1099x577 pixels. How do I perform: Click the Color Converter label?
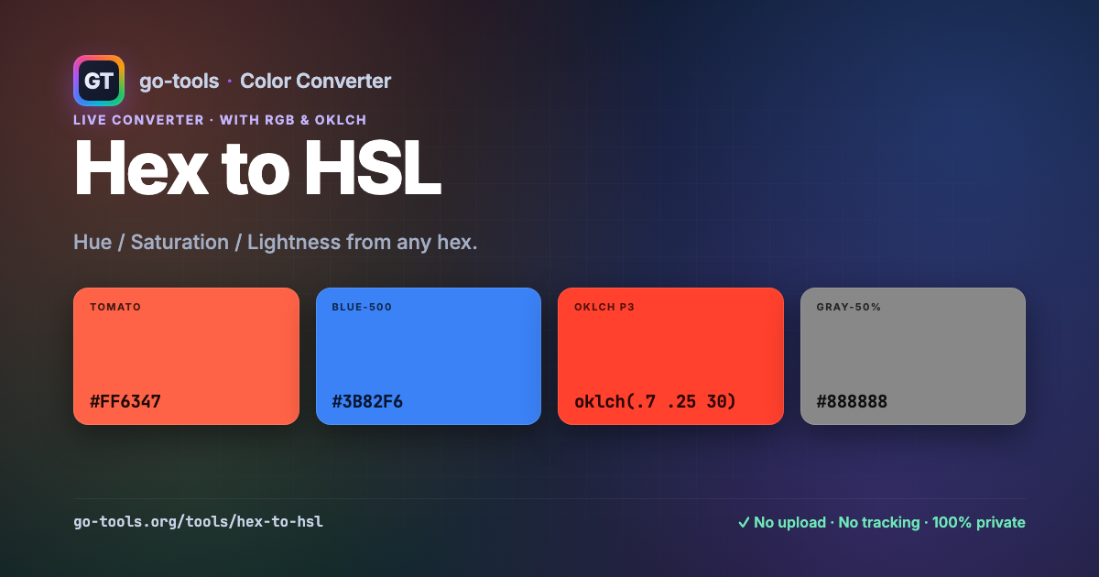[x=315, y=81]
